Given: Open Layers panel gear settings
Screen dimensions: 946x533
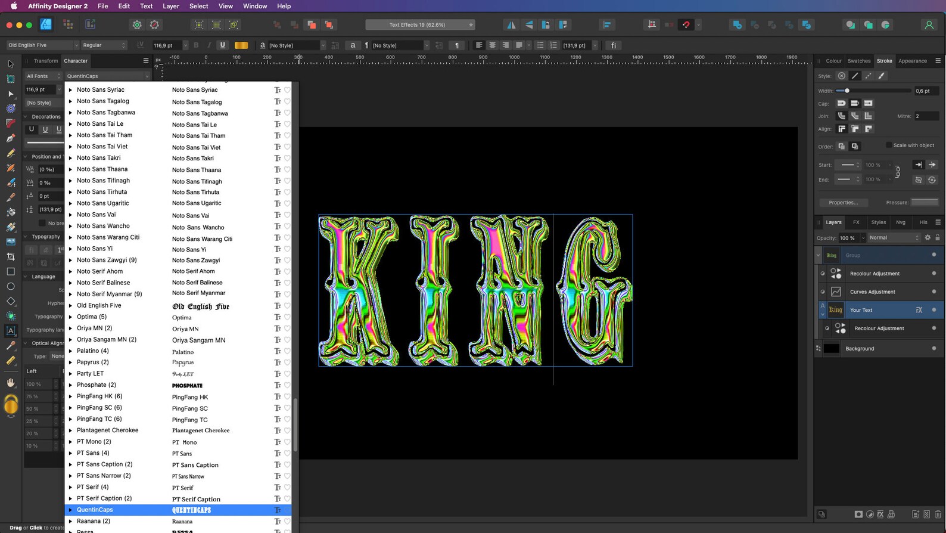Looking at the screenshot, I should point(928,237).
